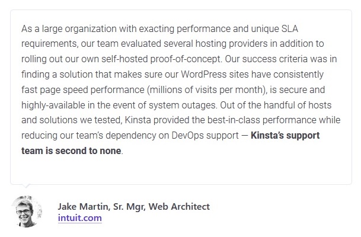Click the word "DevOps"
The image size is (361, 237).
tap(188, 135)
